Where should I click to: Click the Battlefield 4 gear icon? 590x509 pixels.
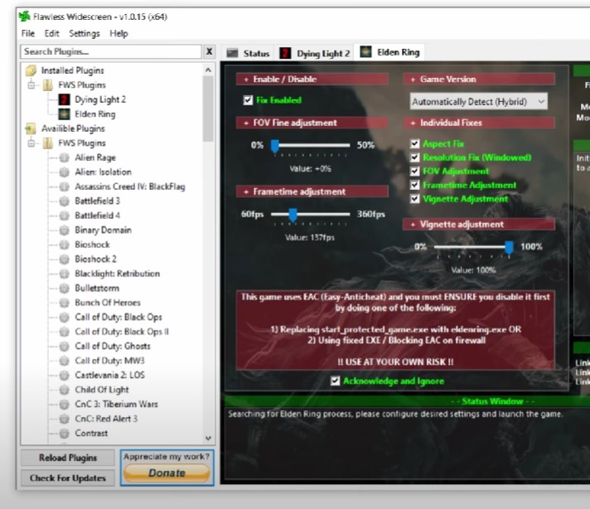point(65,216)
